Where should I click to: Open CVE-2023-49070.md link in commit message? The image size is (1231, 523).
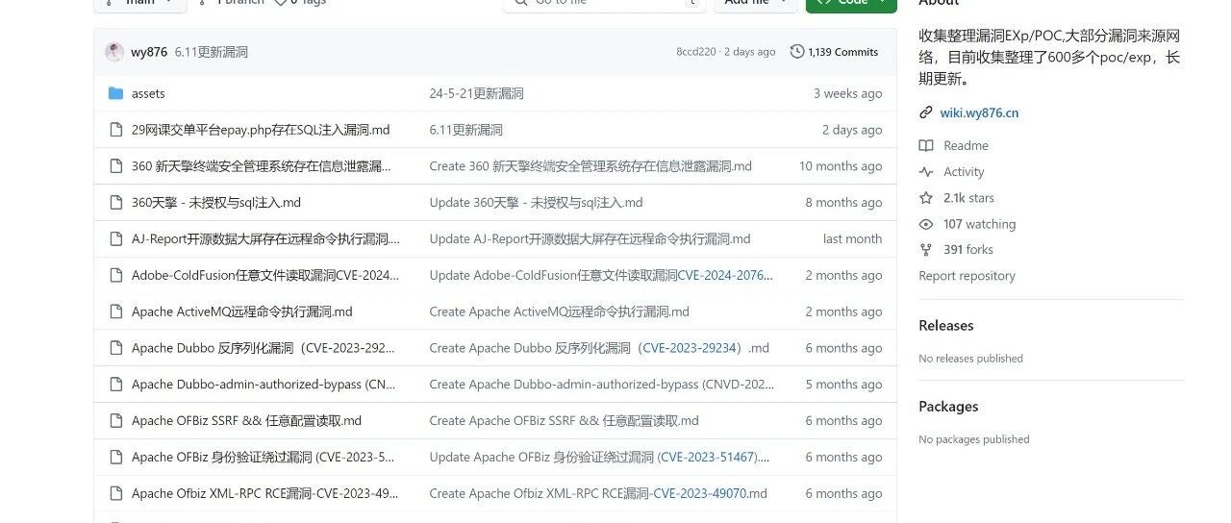(710, 493)
